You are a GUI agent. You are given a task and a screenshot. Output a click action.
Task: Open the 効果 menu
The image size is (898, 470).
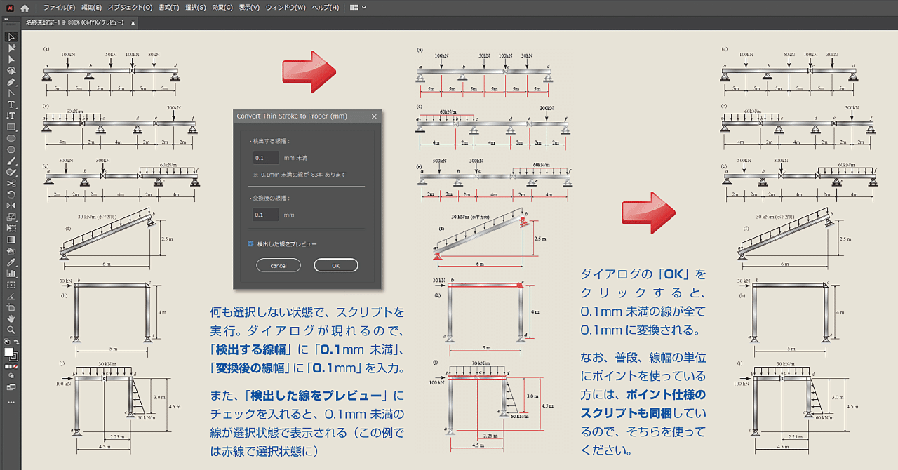[222, 8]
